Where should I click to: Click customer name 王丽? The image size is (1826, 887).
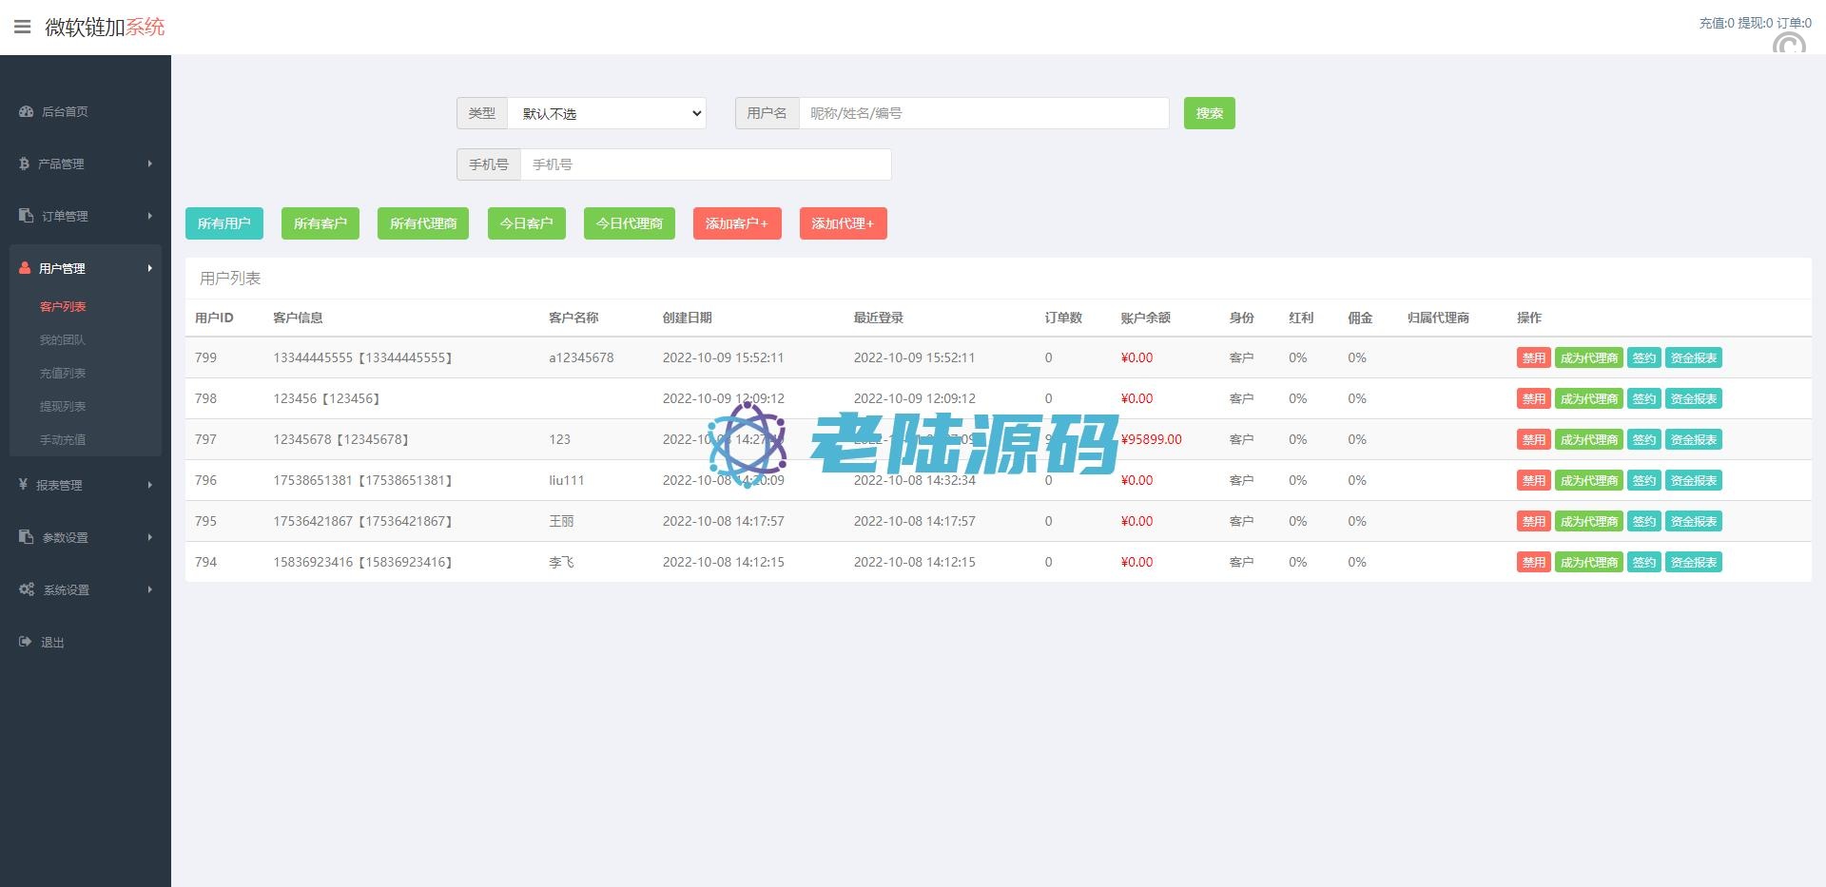pyautogui.click(x=561, y=521)
